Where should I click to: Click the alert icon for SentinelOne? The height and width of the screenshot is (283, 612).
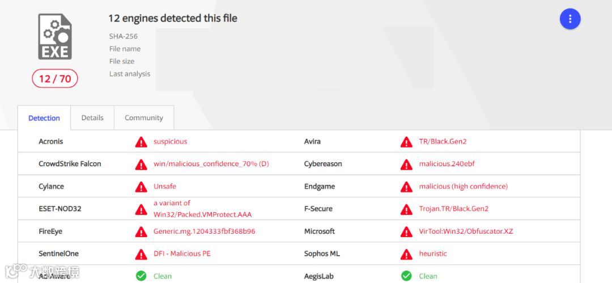click(x=141, y=254)
